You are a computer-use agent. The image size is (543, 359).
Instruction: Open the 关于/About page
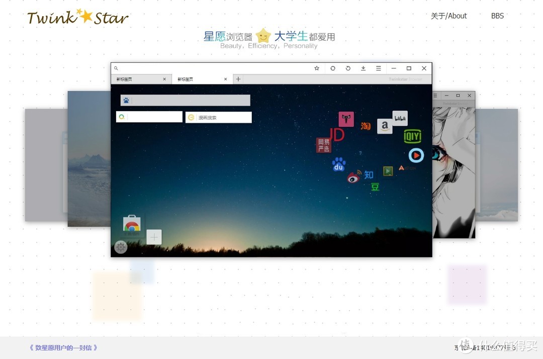pos(448,16)
